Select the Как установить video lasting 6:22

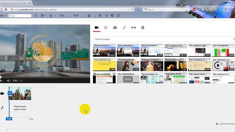click(x=104, y=50)
